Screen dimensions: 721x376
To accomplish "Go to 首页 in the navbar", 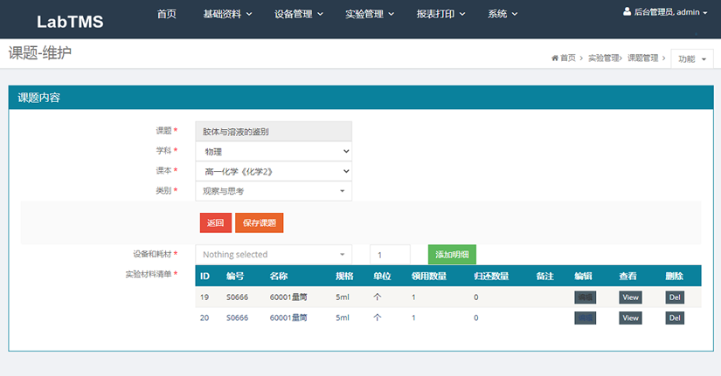I will (166, 14).
